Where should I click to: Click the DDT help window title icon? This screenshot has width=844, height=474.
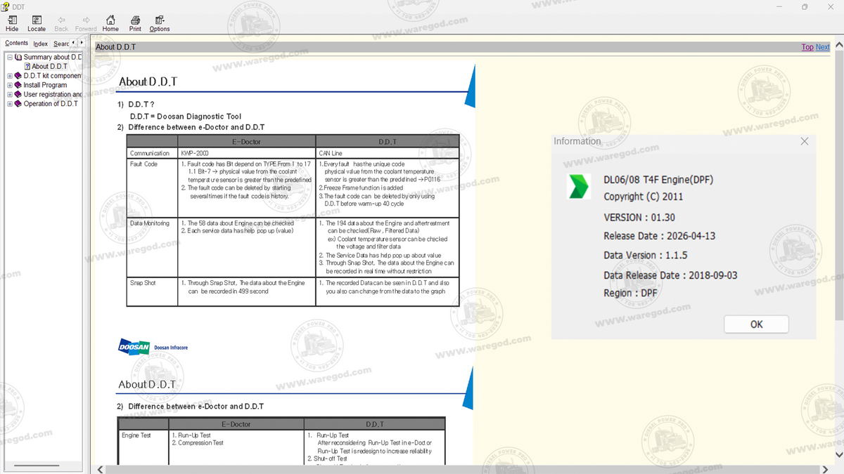coord(6,6)
